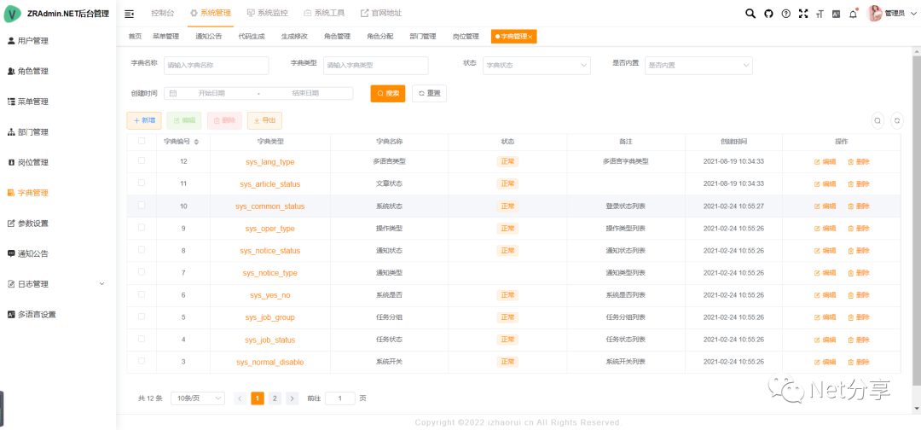The width and height of the screenshot is (921, 430).
Task: Close the 字典管理 tab
Action: 530,37
